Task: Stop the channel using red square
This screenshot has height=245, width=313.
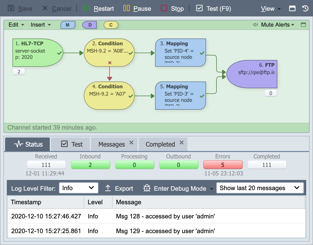Action: coord(164,8)
